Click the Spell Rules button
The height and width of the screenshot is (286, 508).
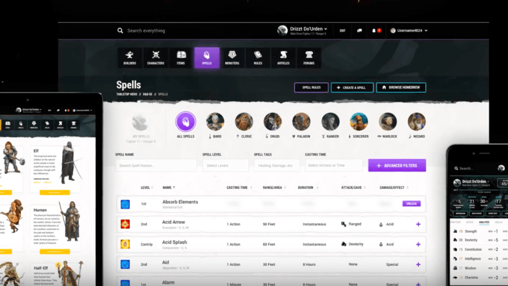click(311, 88)
